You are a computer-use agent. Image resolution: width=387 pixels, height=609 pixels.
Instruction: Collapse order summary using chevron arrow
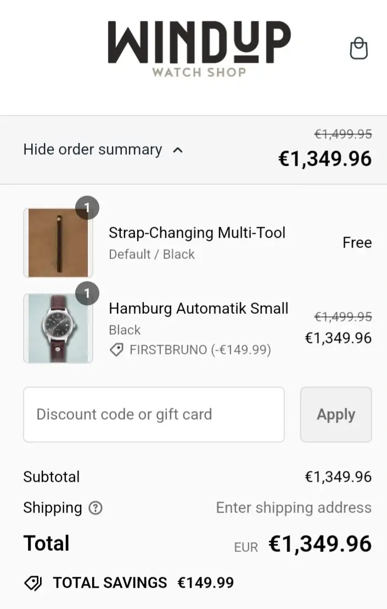177,150
